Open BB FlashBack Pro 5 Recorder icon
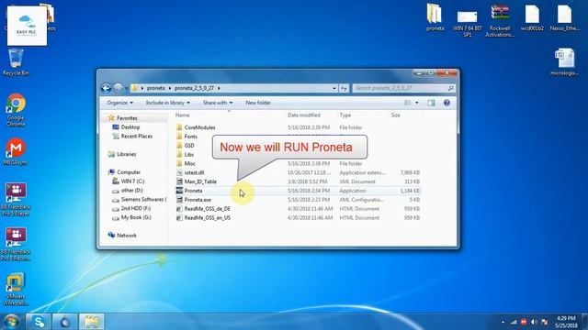588x330 pixels. click(x=16, y=244)
